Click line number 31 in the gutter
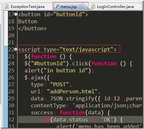The height and width of the screenshot is (129, 144). coord(11,112)
